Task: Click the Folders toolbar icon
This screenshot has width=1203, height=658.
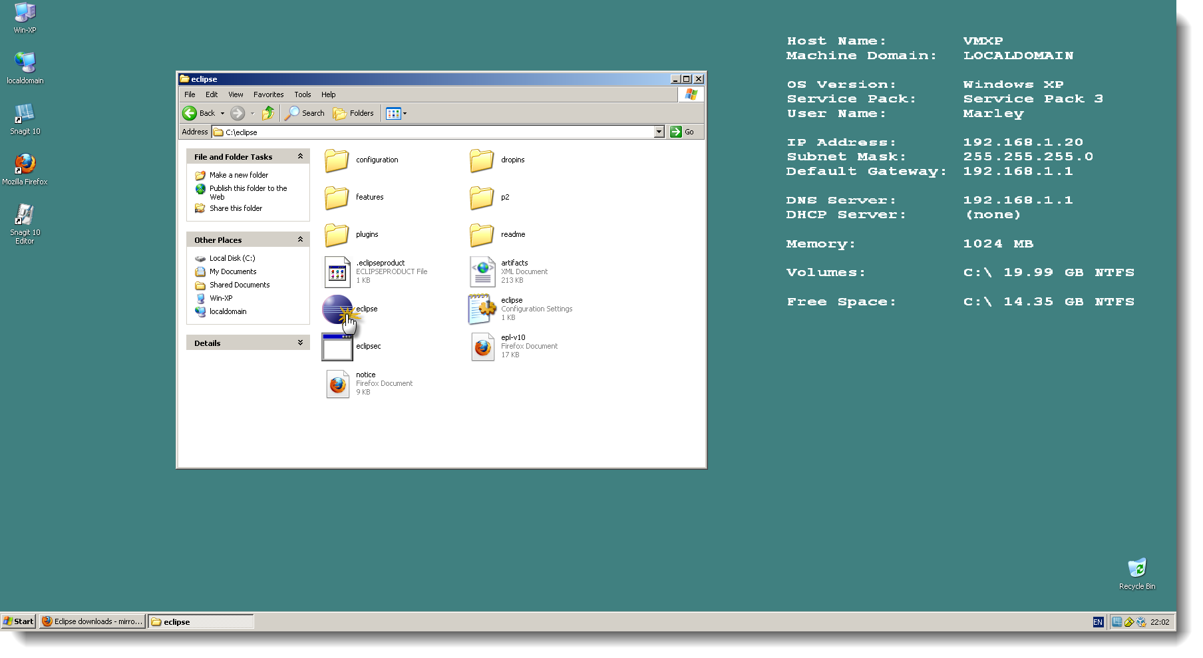Action: click(353, 113)
